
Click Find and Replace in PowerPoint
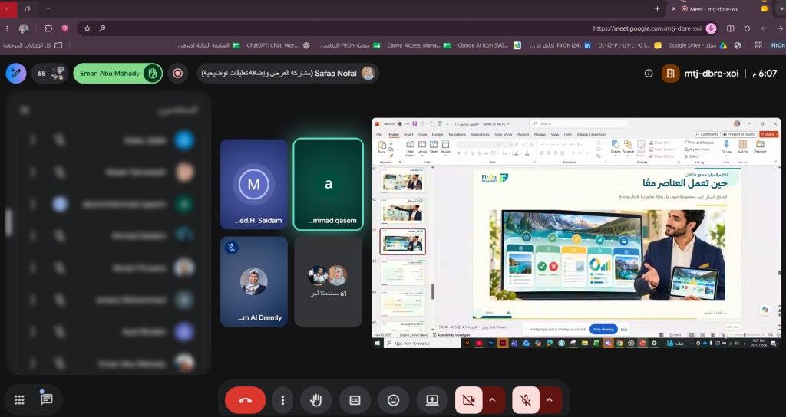coord(698,143)
